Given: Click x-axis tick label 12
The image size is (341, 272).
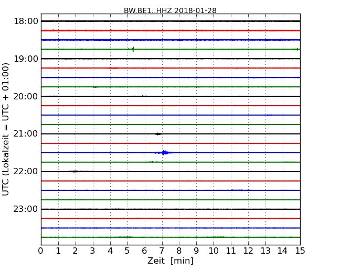Looking at the screenshot, I should (x=248, y=251).
